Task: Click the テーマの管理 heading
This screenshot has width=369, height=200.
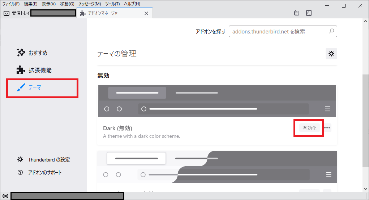Action: pos(117,54)
